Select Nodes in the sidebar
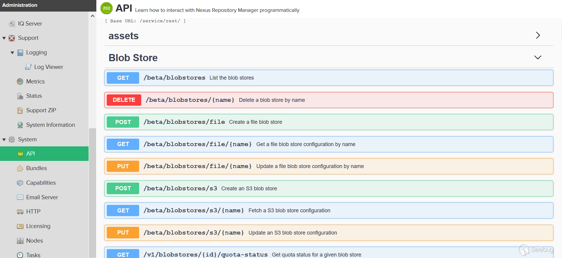This screenshot has width=562, height=258. (x=34, y=240)
